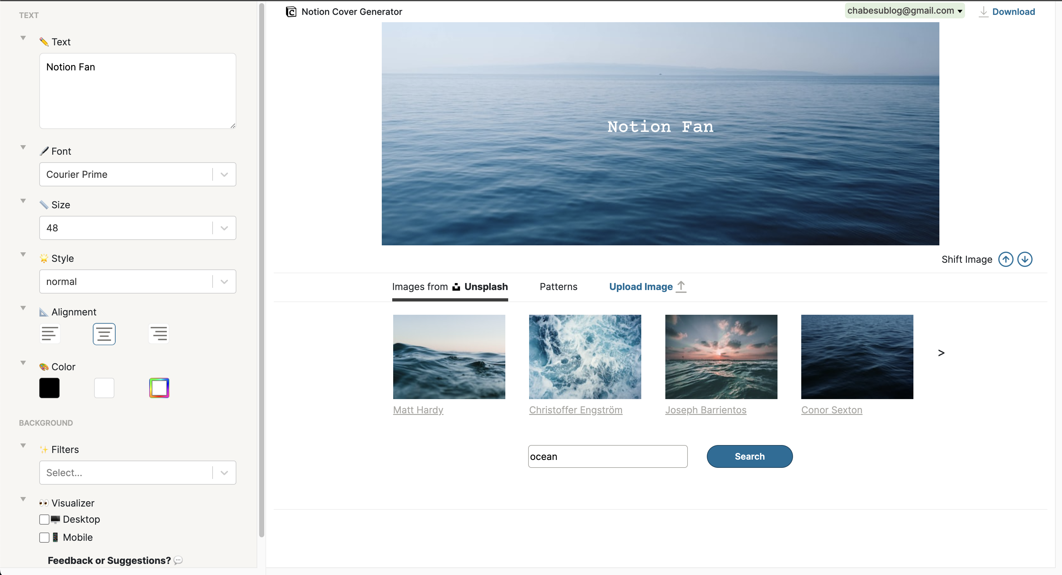Click the pencil icon beside Text
Image resolution: width=1062 pixels, height=575 pixels.
point(44,42)
